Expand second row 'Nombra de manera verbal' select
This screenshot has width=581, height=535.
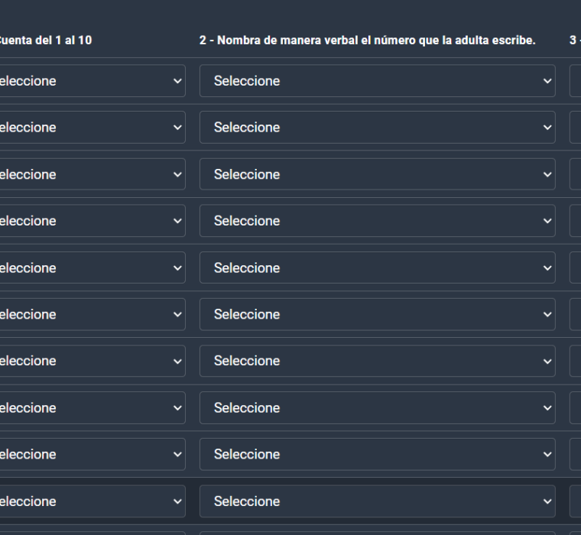377,128
